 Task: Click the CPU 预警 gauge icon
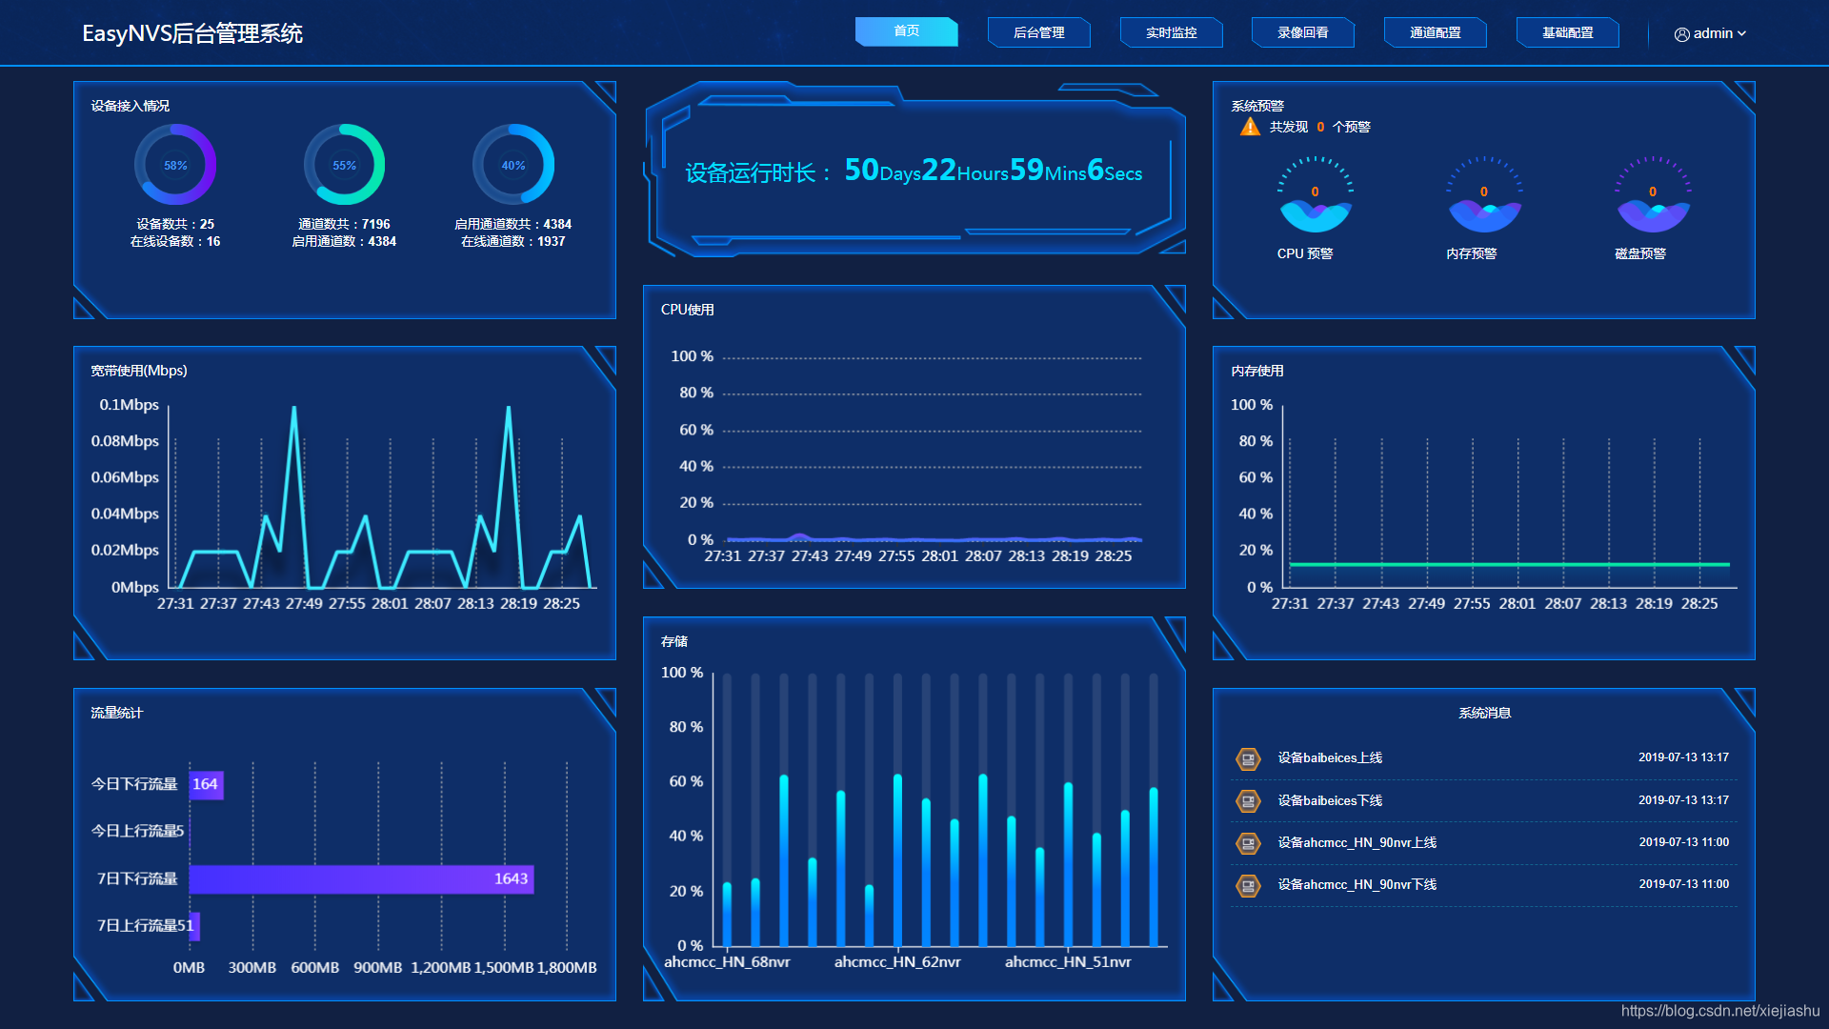(x=1315, y=195)
